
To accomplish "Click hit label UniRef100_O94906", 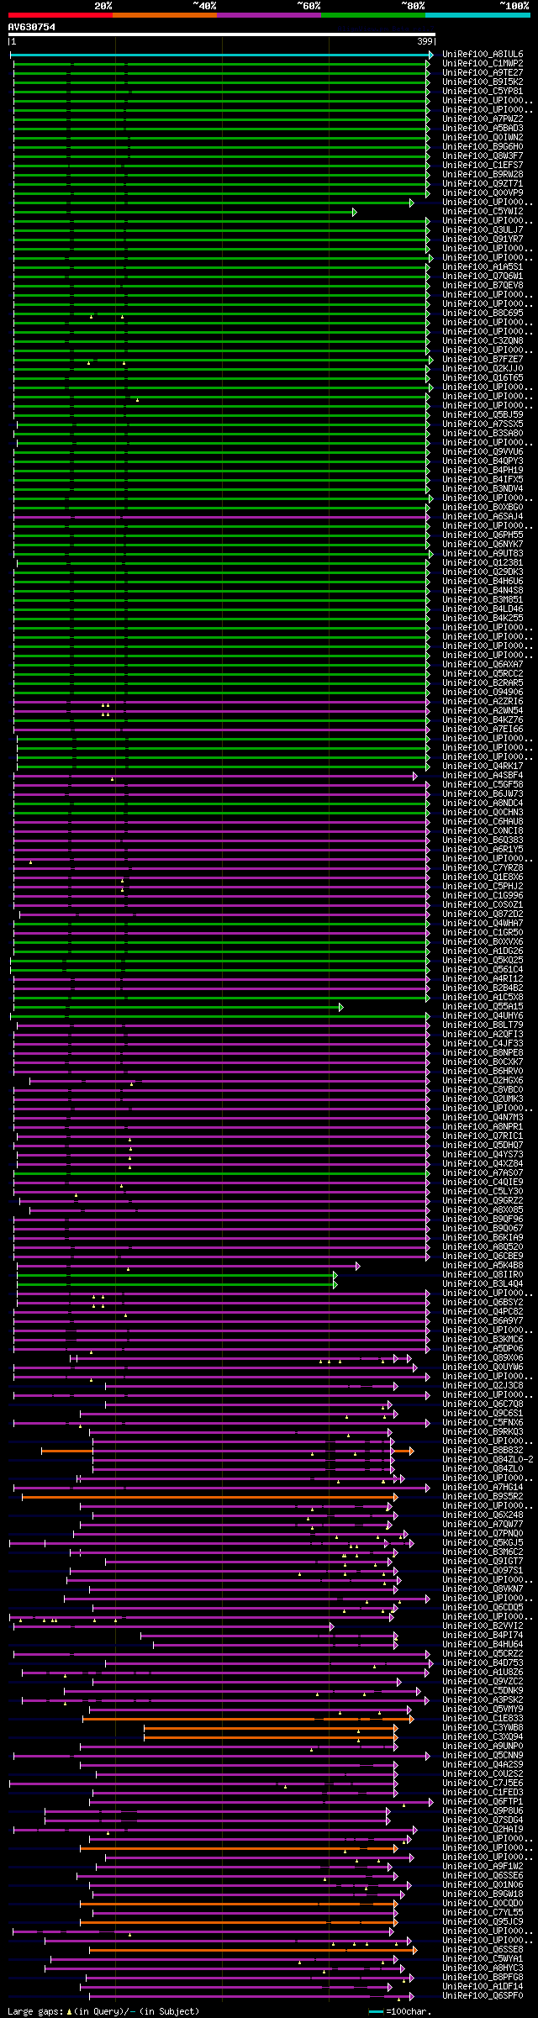I will tap(483, 692).
